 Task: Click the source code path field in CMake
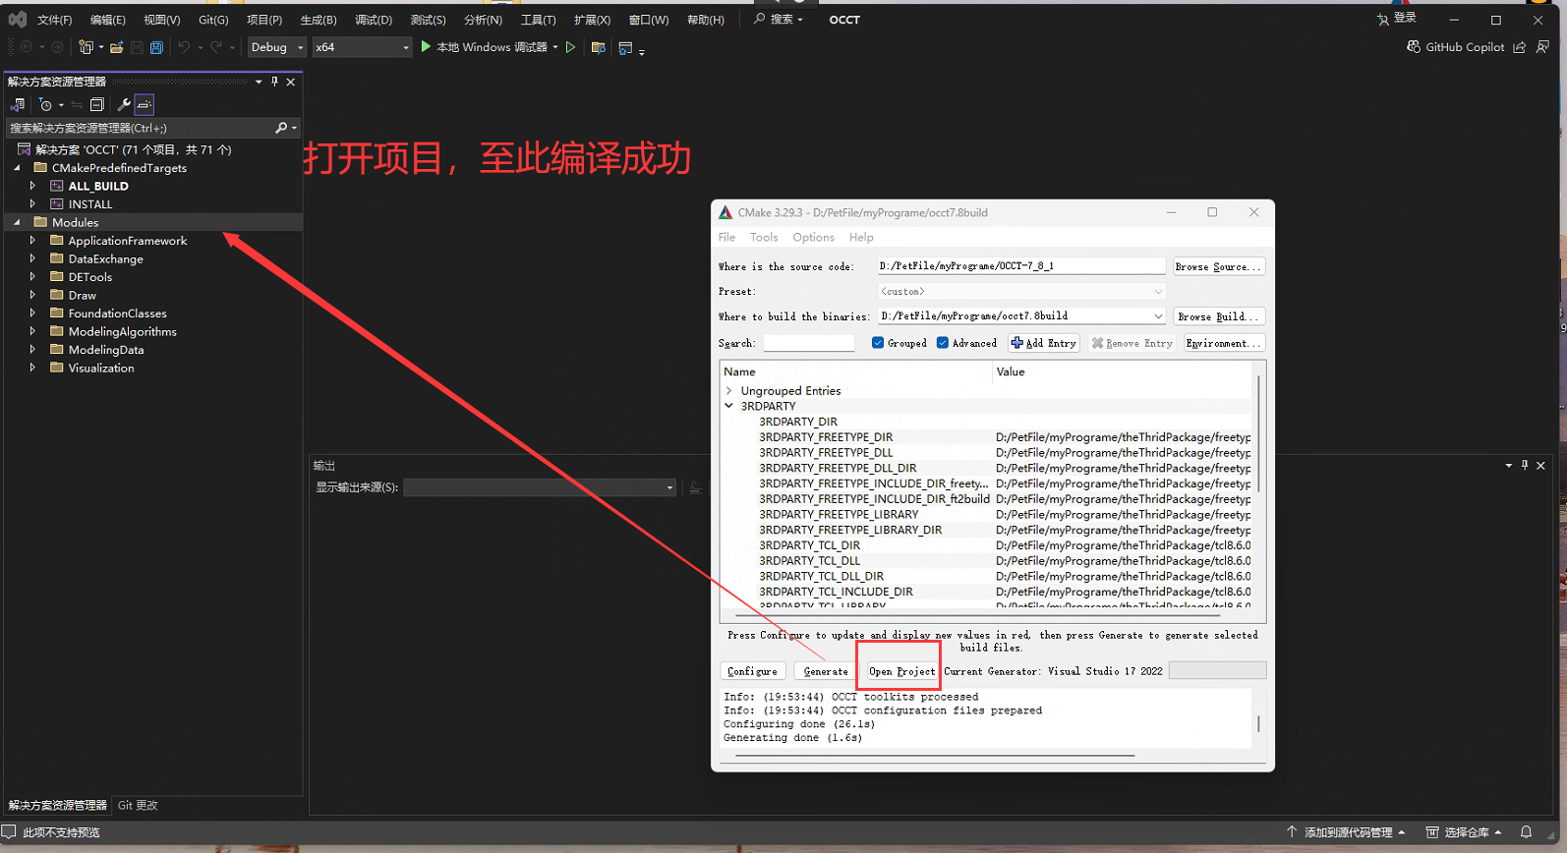[x=1021, y=266]
